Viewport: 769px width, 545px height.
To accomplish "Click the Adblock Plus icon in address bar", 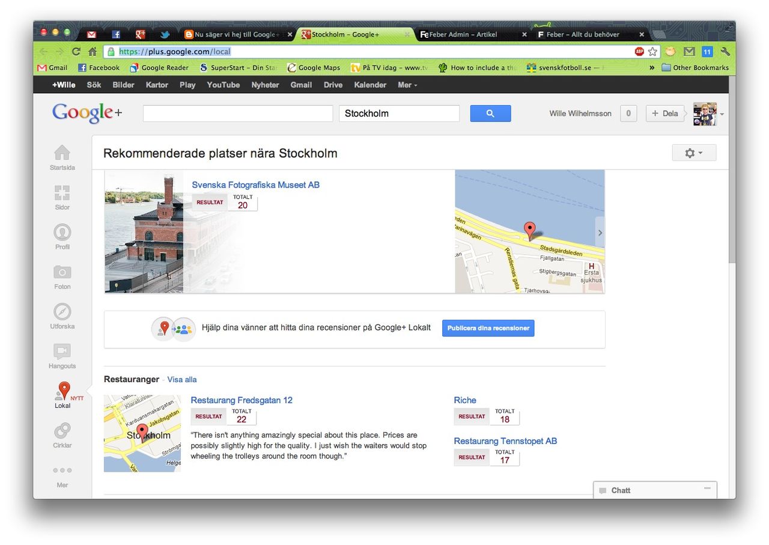I will [x=639, y=52].
